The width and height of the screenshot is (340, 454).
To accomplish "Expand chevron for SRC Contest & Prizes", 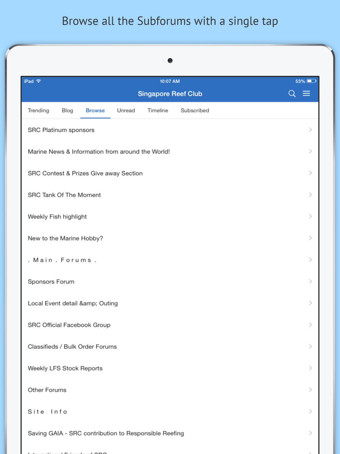I will tap(310, 173).
